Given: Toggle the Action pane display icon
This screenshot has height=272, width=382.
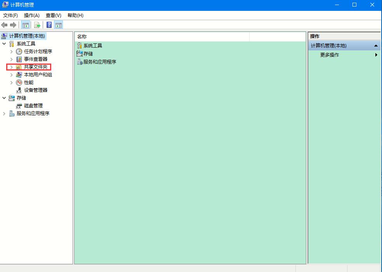Looking at the screenshot, I should (x=58, y=25).
